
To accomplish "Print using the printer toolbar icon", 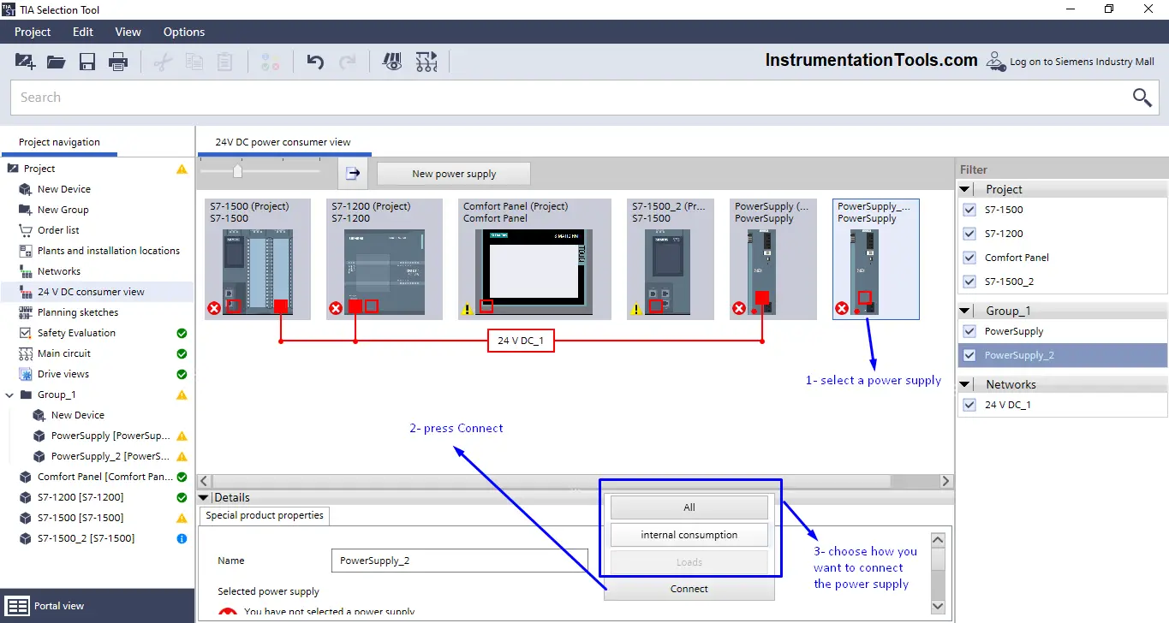I will 117,62.
